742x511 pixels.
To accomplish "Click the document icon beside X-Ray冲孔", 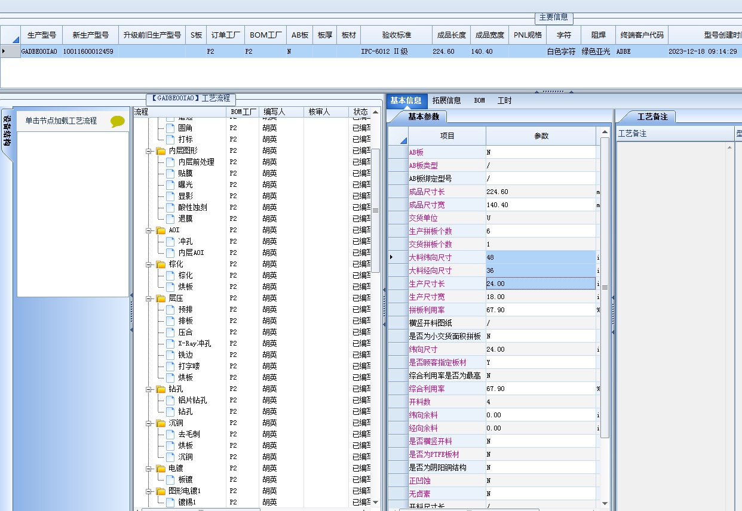I will click(170, 343).
